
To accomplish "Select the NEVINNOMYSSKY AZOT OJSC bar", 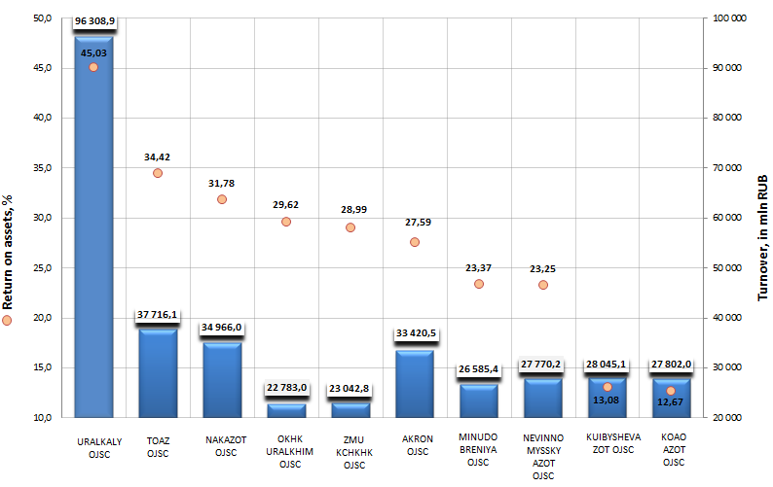I will [x=543, y=398].
